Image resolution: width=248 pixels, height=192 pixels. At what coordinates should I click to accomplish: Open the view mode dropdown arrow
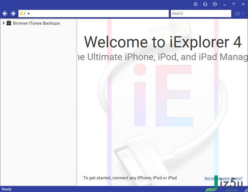[243, 14]
